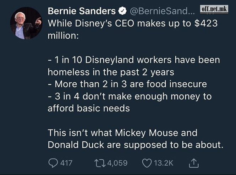Retweet this Bernie Sanders tweet
236x175 pixels.
pos(100,163)
